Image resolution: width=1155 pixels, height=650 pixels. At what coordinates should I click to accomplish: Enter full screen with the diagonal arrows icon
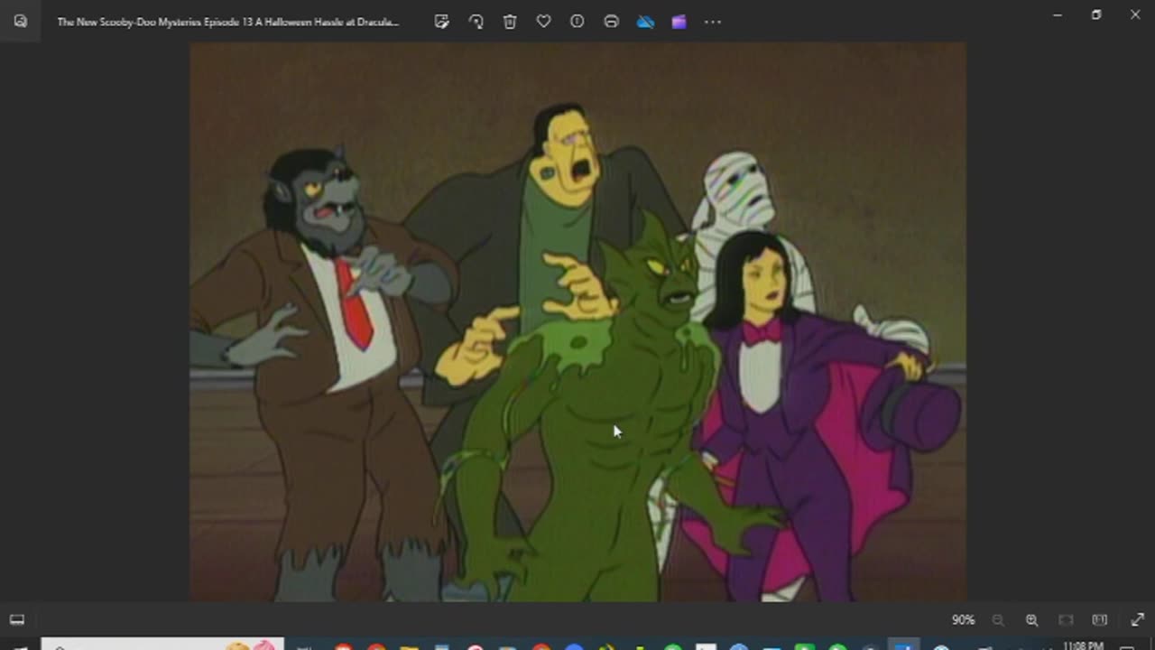coord(1137,620)
